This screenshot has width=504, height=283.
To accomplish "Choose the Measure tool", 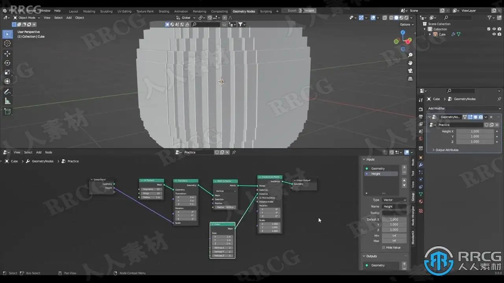I will coord(7,101).
